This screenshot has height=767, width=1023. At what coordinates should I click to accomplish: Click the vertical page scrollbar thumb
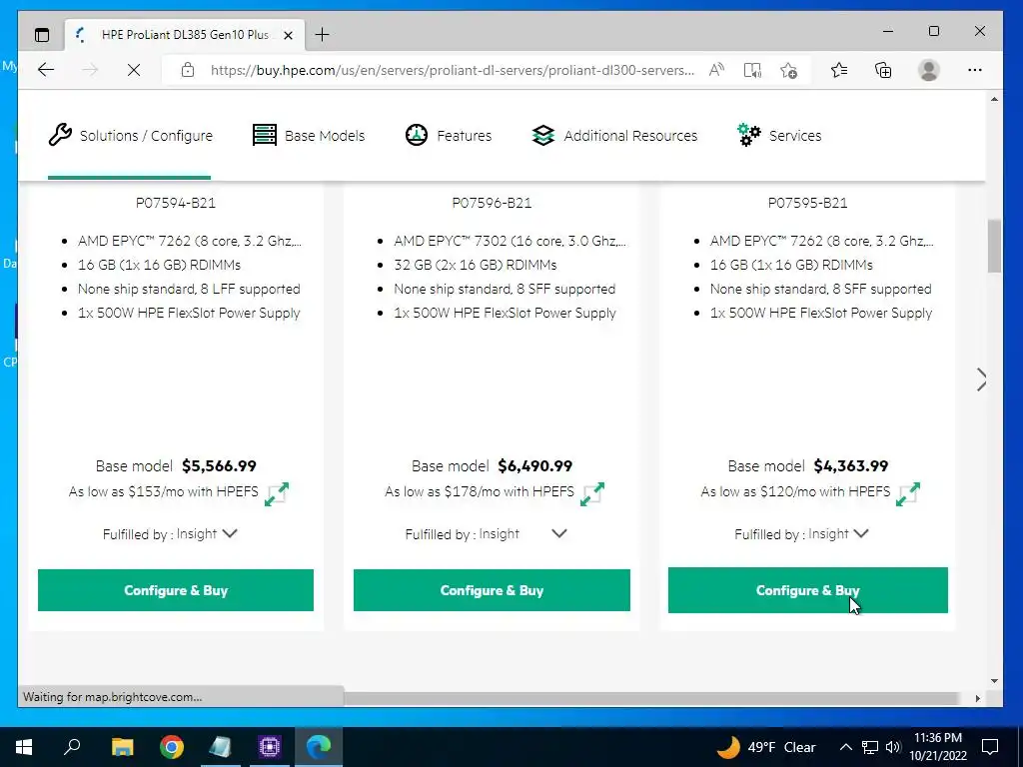[994, 247]
